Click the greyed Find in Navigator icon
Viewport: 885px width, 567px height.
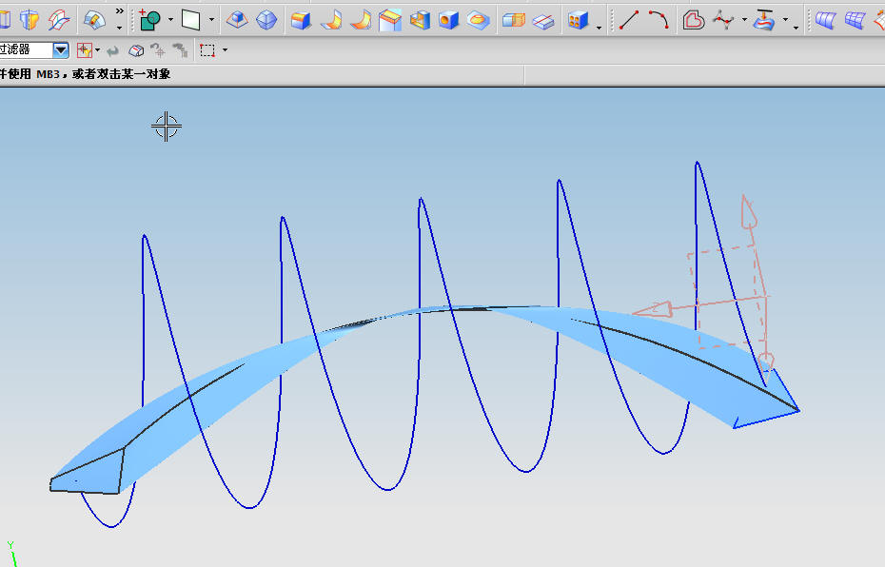click(180, 50)
